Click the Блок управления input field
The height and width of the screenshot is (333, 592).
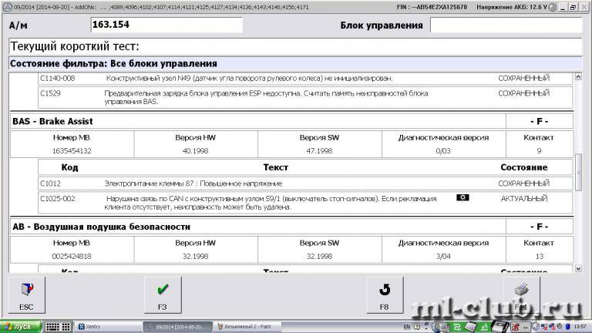click(x=505, y=25)
